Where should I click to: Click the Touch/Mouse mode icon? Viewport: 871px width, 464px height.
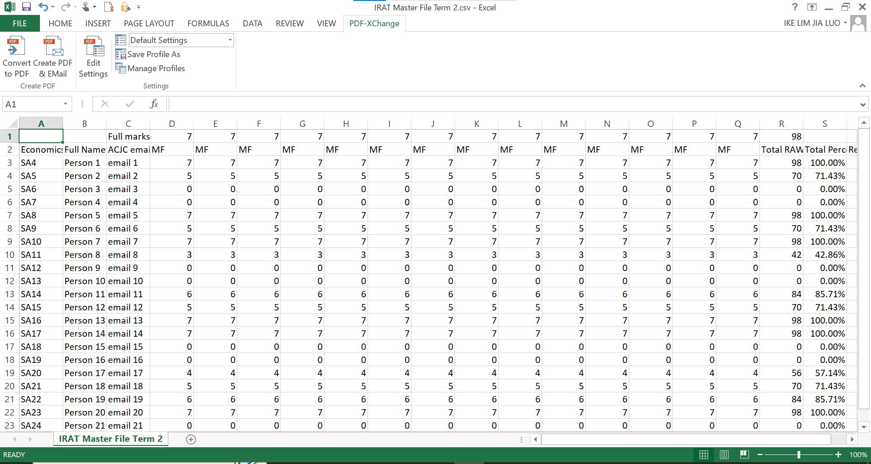(x=85, y=7)
